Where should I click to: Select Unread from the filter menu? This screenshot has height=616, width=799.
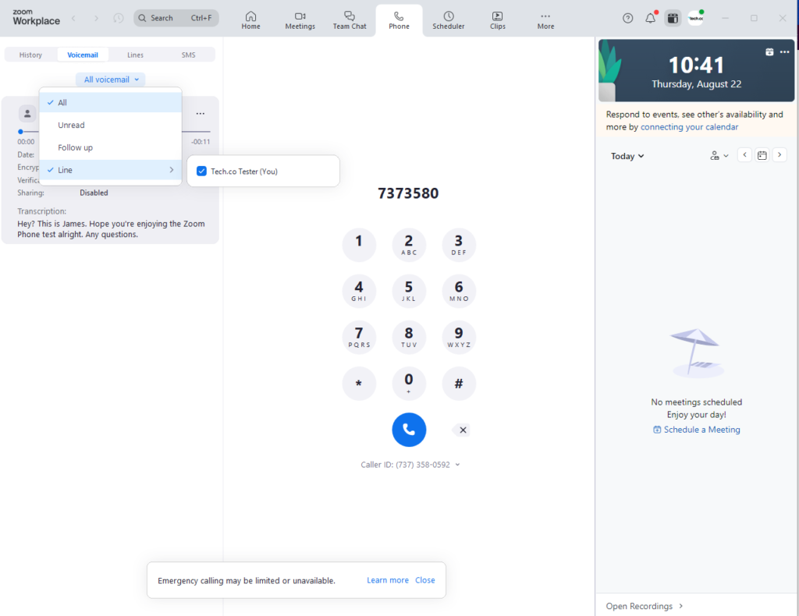70,125
